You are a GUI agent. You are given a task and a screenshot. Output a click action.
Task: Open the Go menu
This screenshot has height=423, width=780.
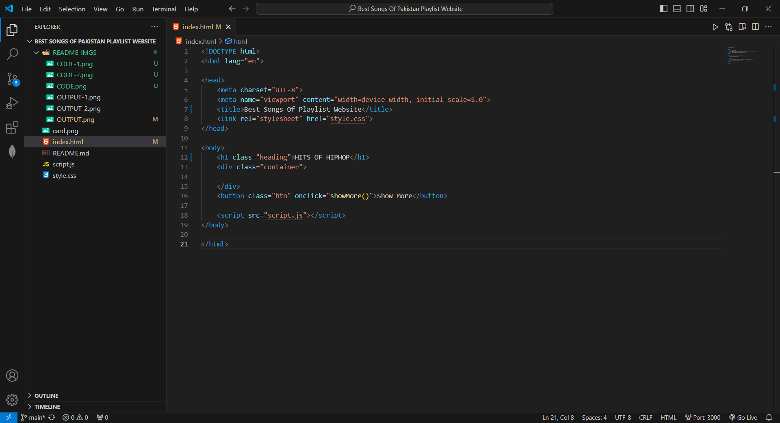[119, 9]
